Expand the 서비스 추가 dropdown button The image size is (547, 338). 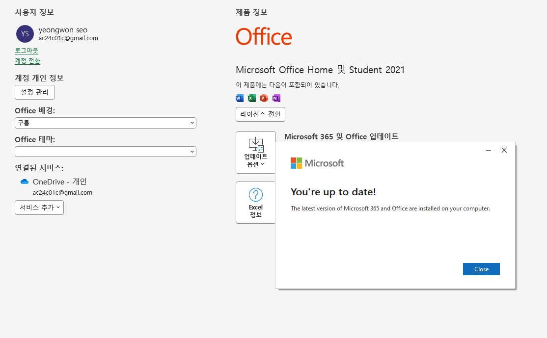click(39, 208)
